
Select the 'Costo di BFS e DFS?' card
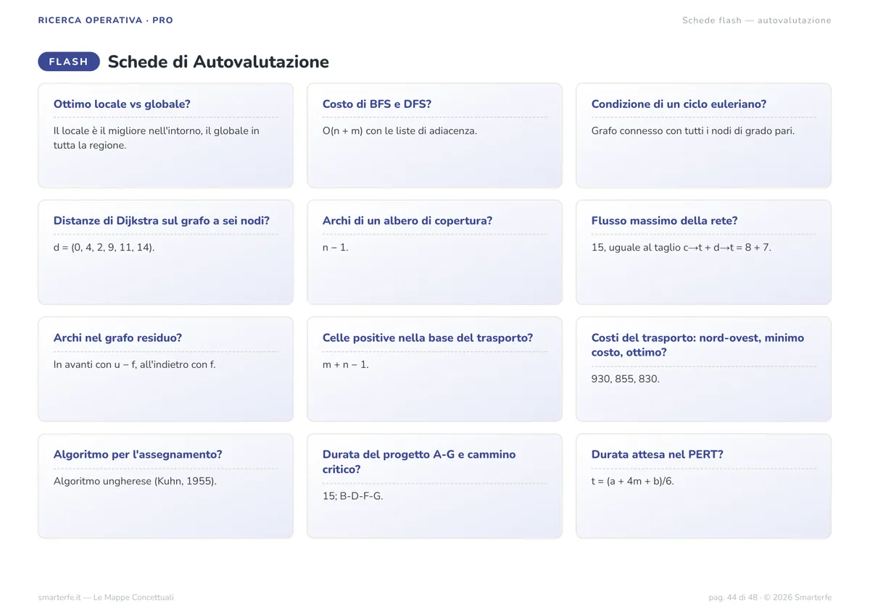pyautogui.click(x=434, y=135)
